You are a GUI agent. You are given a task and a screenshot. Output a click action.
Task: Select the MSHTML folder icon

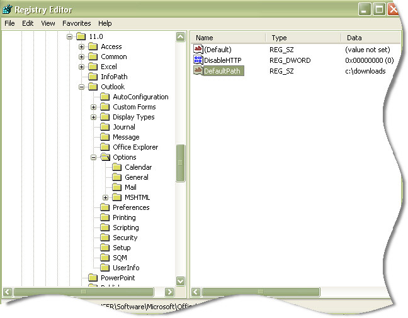(x=117, y=197)
